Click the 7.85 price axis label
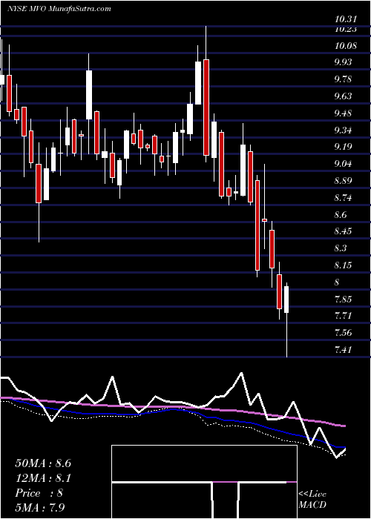The width and height of the screenshot is (371, 519). [x=344, y=300]
